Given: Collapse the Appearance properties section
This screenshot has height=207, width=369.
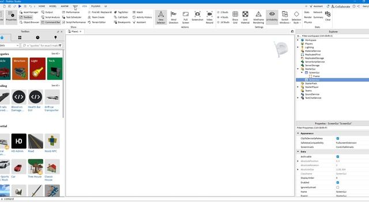Looking at the screenshot, I should pos(298,133).
